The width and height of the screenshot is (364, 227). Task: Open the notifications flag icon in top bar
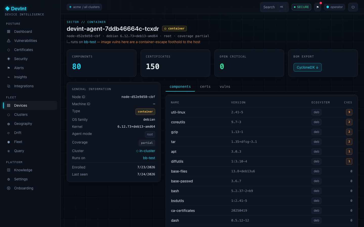[317, 7]
